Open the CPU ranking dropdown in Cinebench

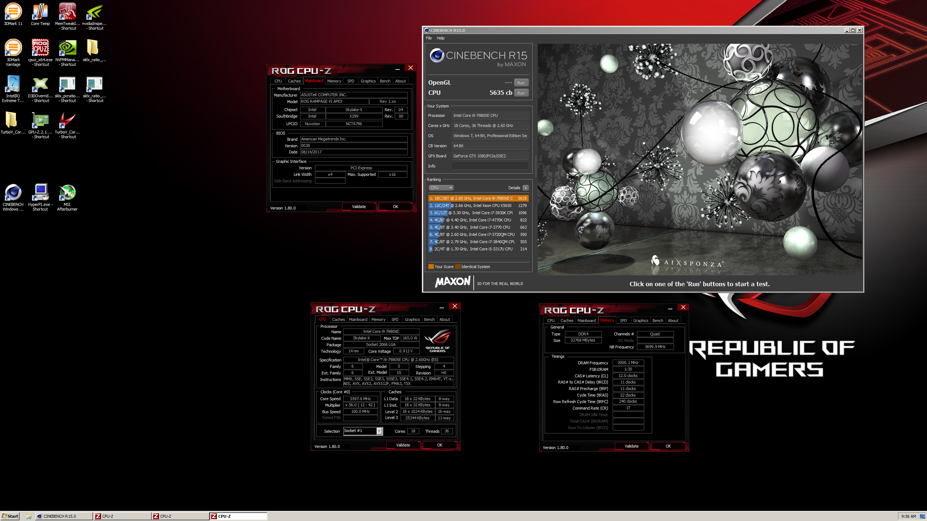[441, 188]
